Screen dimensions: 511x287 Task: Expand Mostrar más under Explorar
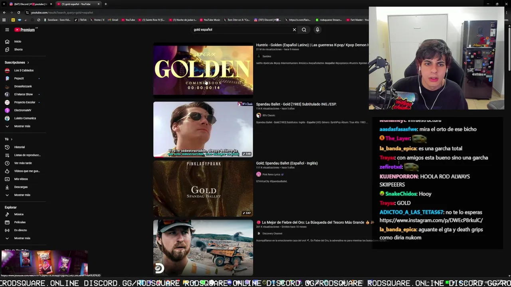tap(22, 238)
